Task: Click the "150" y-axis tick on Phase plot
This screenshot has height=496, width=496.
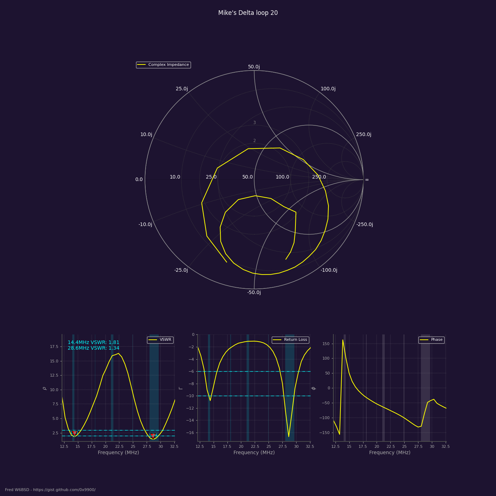Action: (327, 344)
